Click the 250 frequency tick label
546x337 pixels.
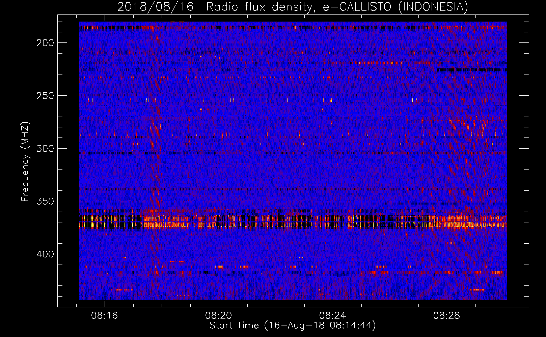point(45,96)
